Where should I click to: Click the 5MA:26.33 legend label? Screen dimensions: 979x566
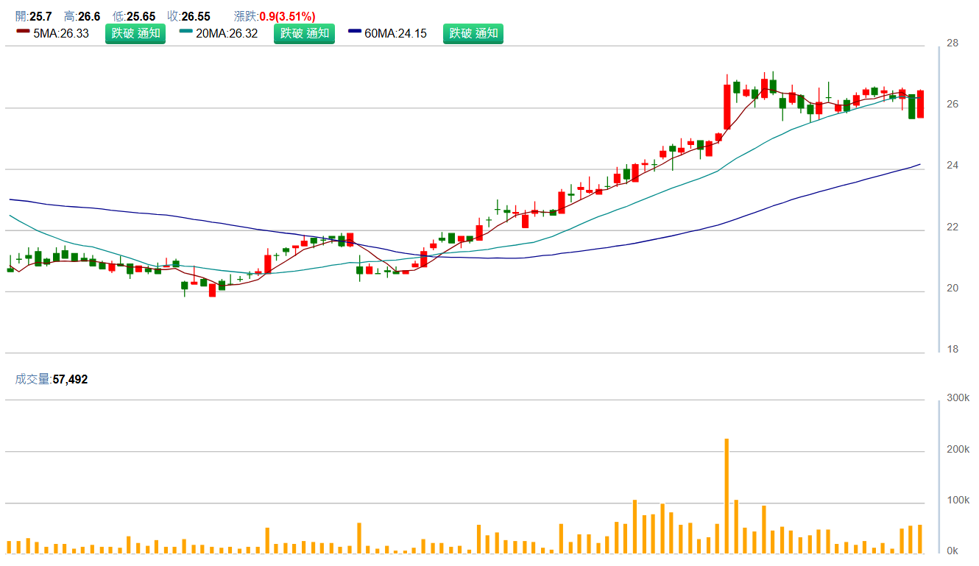61,34
